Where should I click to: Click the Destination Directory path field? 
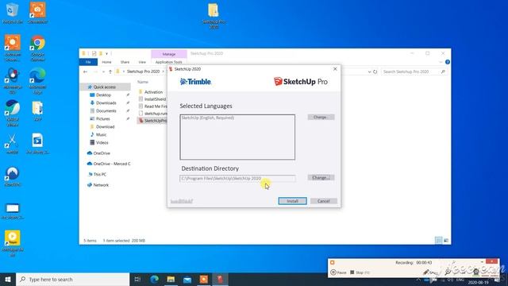coord(237,178)
